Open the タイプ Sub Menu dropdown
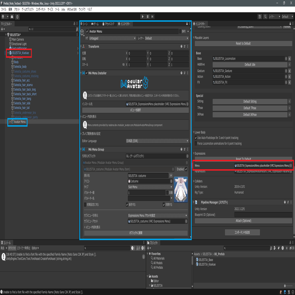Screen dimensions: 295x295 coord(150,187)
